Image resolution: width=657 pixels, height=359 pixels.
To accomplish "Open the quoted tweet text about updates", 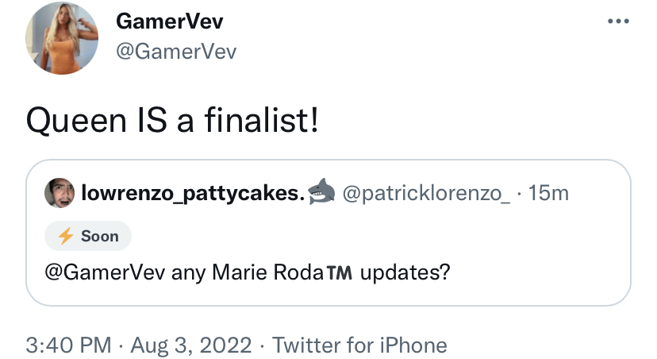I will click(x=248, y=272).
